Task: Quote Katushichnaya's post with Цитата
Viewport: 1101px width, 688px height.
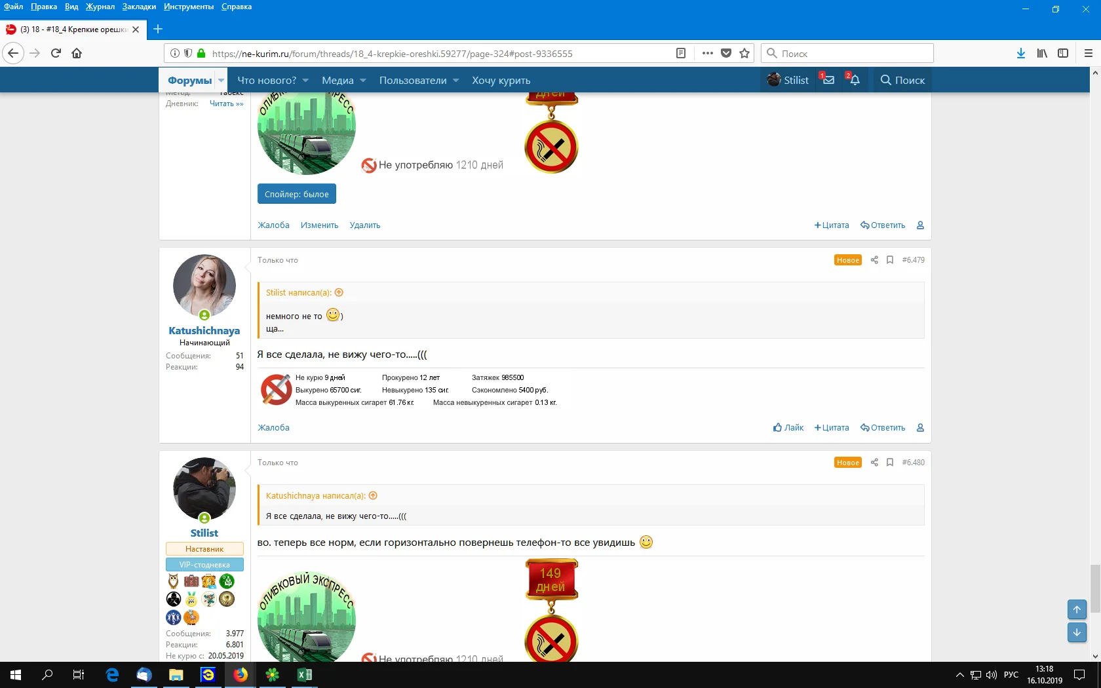Action: click(832, 428)
